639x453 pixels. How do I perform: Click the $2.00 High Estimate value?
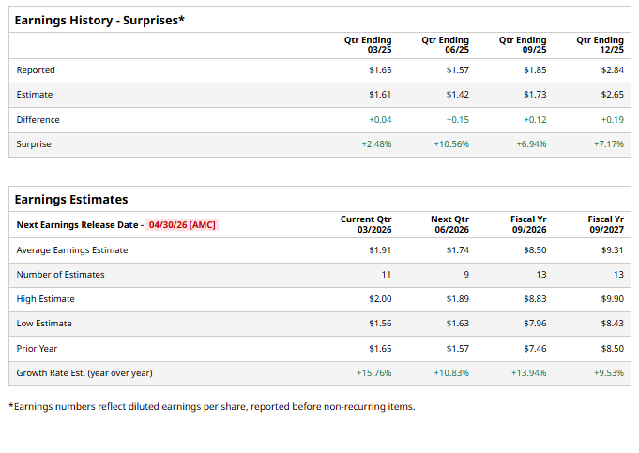380,299
